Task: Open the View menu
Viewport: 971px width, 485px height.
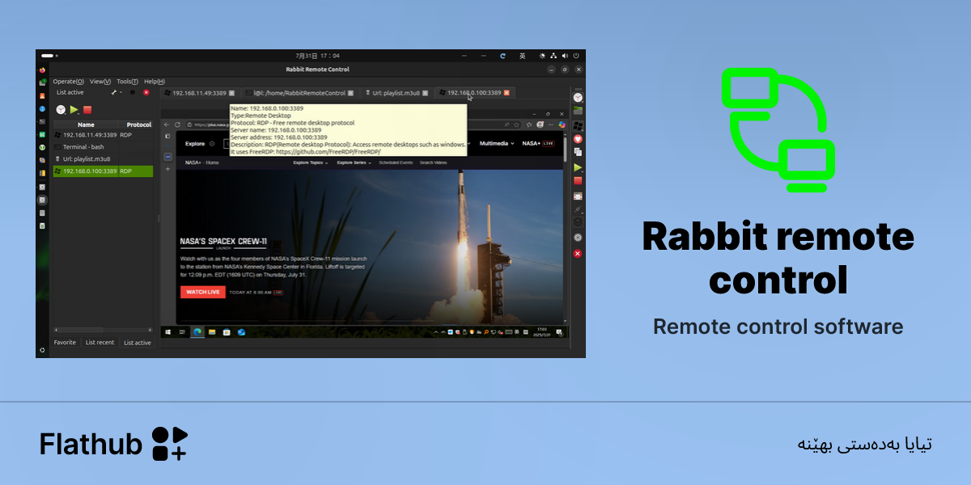Action: [100, 82]
